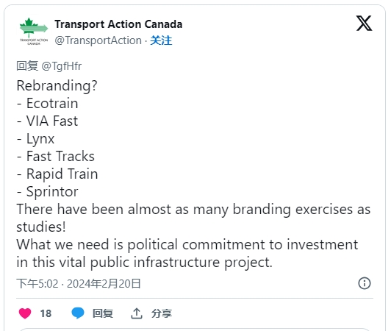Open the circled info icon near the timestamp
The image size is (391, 331).
click(365, 283)
